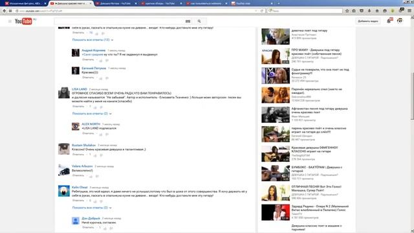Like LISA LAND's comment
Screen dimensions: 414x233
pyautogui.click(x=95, y=107)
